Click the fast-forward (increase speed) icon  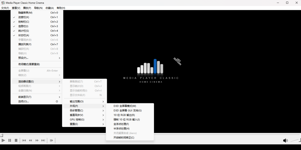[x=37, y=140]
